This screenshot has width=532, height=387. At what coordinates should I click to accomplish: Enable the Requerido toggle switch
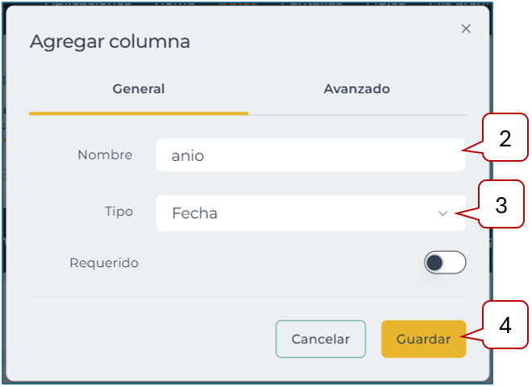click(445, 262)
